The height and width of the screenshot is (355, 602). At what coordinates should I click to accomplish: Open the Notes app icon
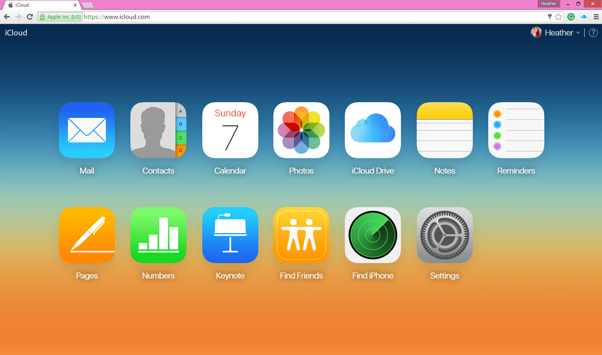pos(445,130)
